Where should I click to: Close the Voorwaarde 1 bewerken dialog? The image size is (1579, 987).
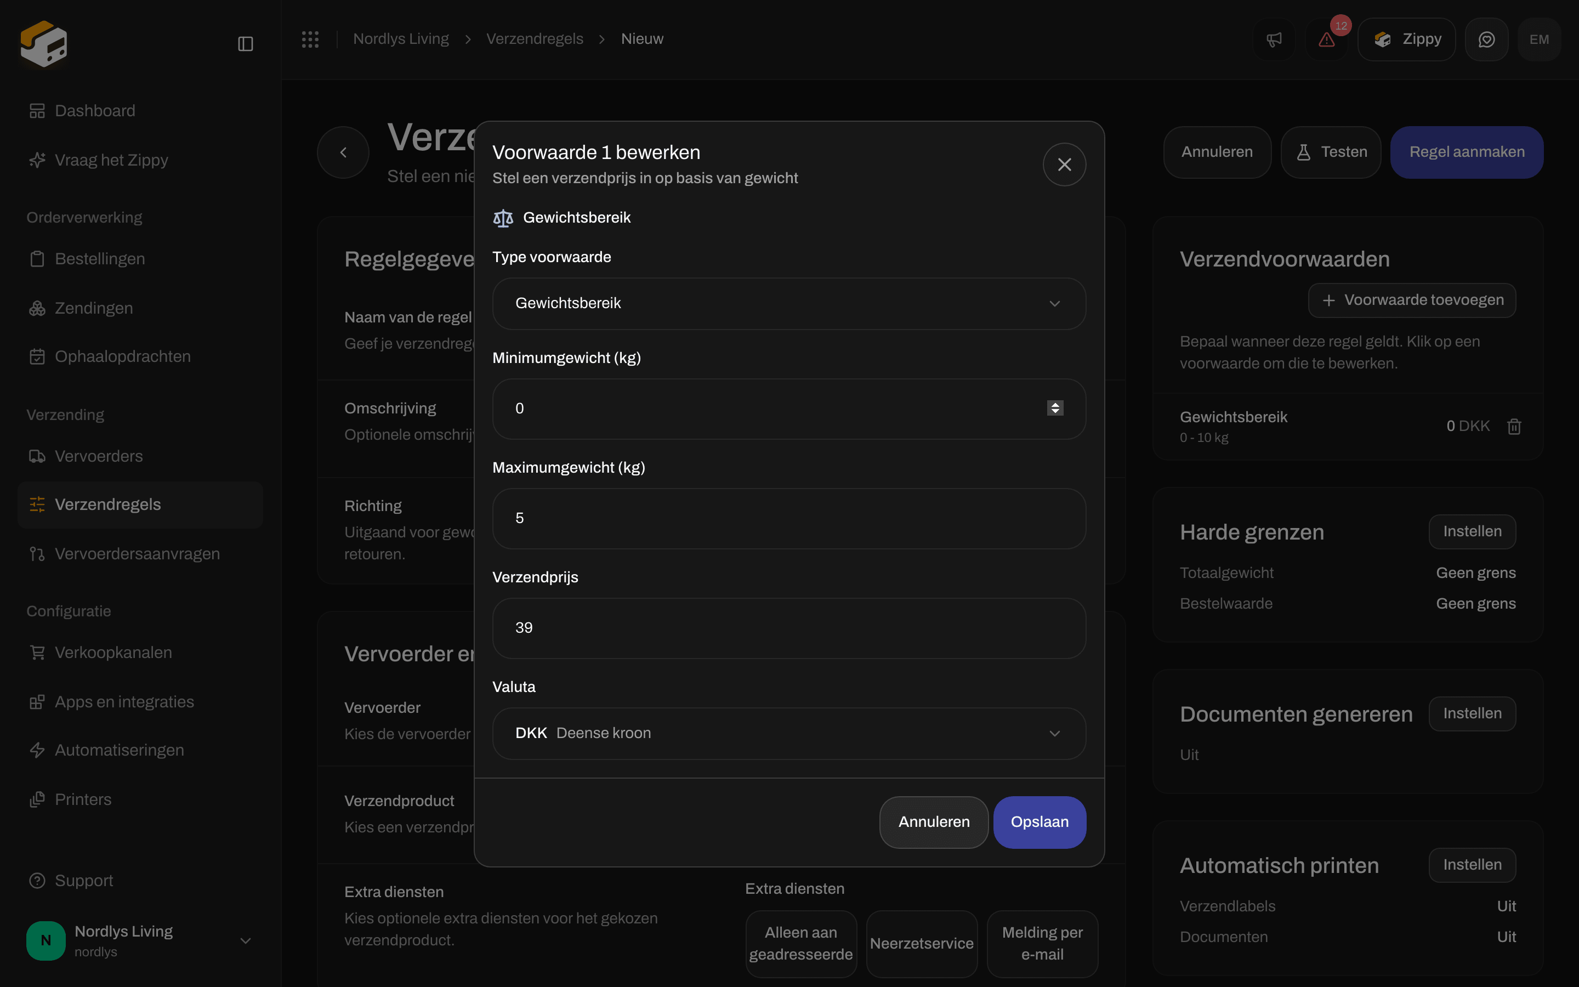1064,164
